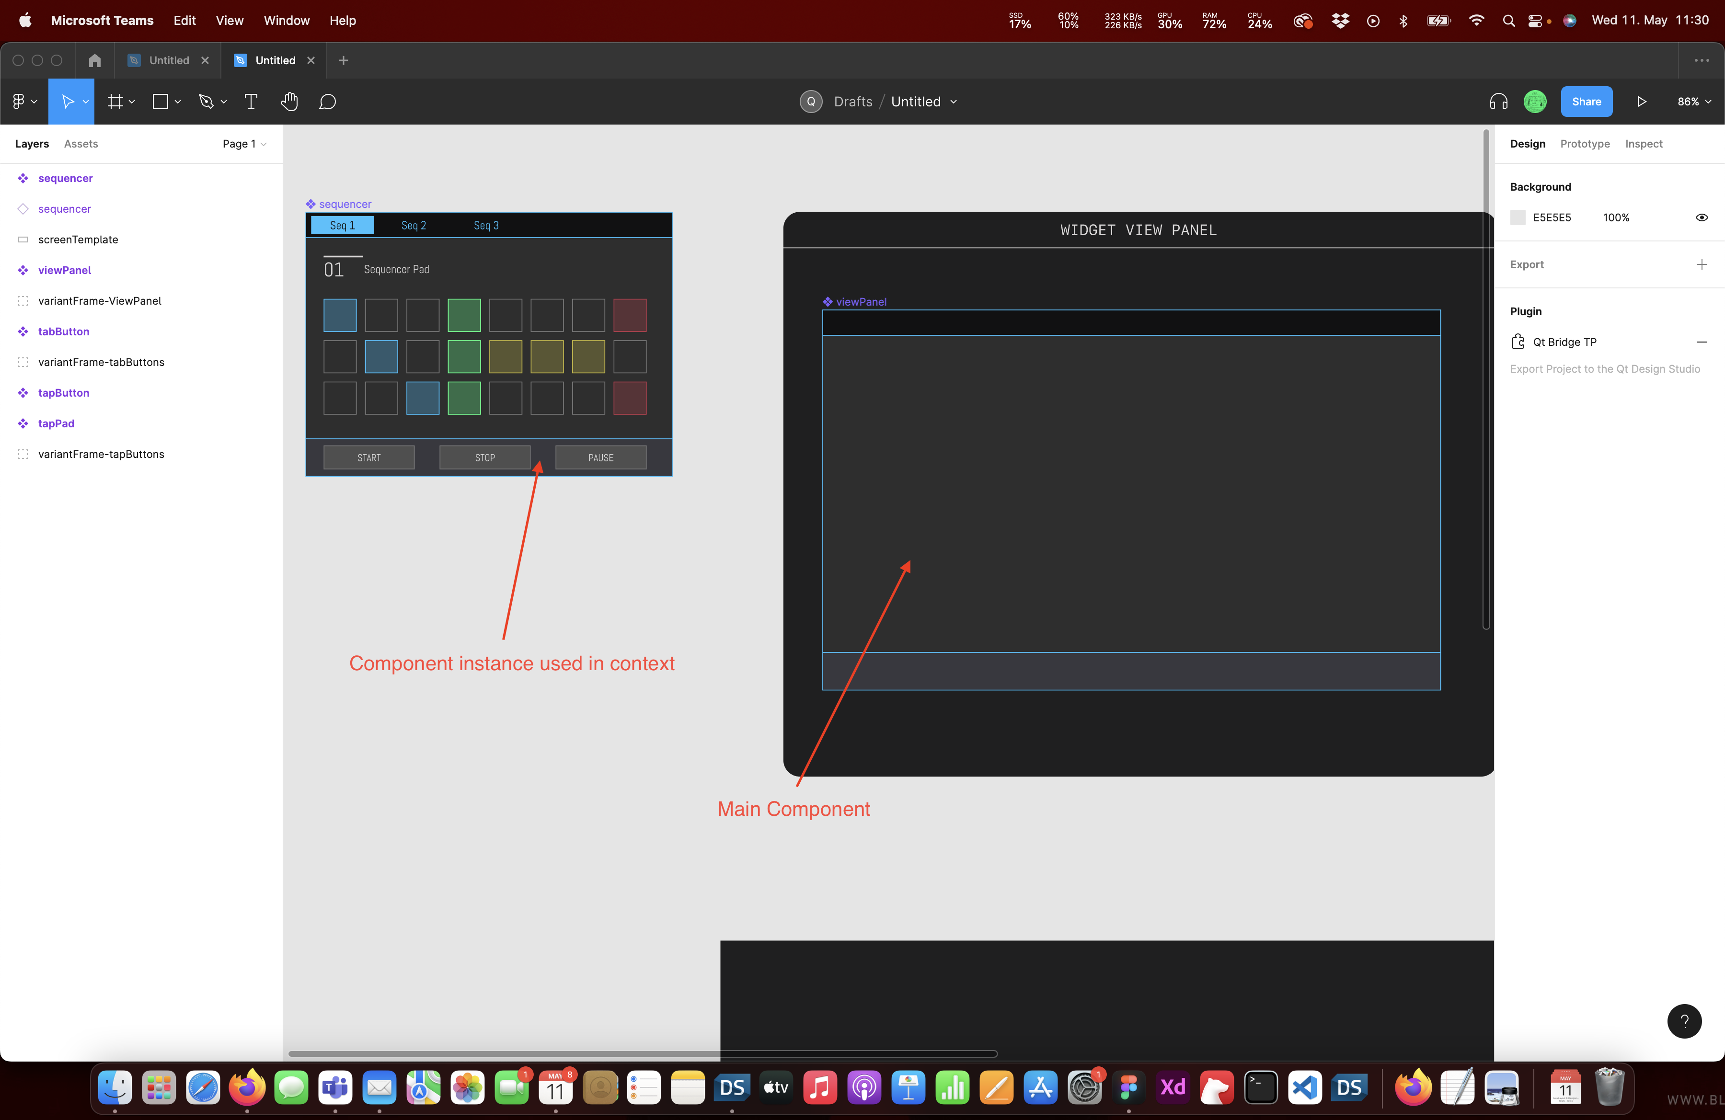This screenshot has width=1725, height=1120.
Task: Click the E5E5E5 background color swatch
Action: pyautogui.click(x=1518, y=217)
